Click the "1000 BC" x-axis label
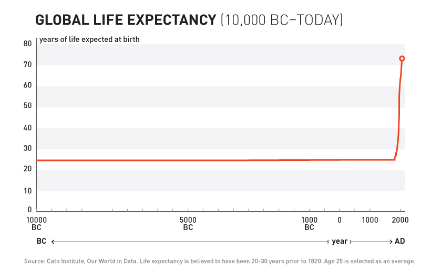Viewport: 431px width, 272px height. 309,223
